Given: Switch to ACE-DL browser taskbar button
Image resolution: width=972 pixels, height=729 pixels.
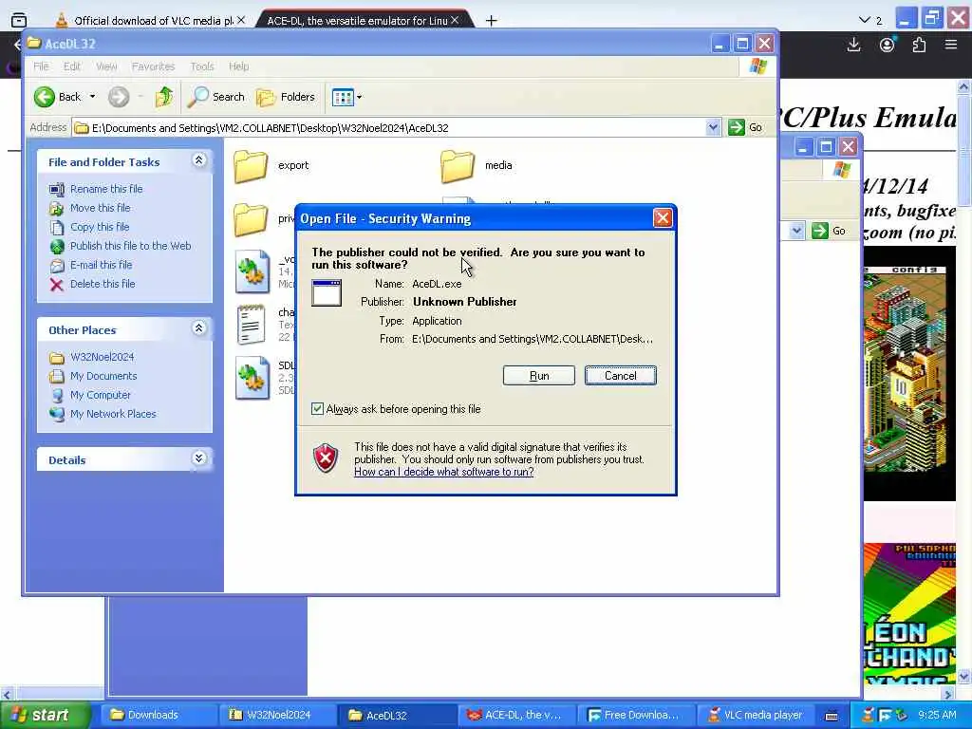Looking at the screenshot, I should 517,715.
